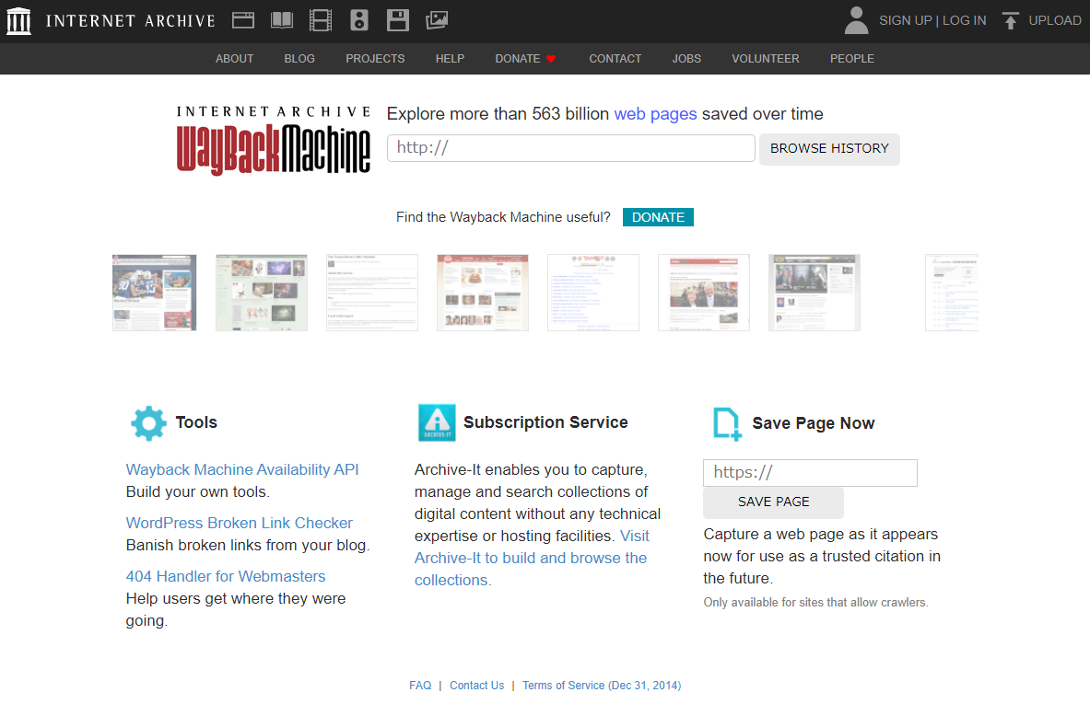Click the Archive-It icon beside Subscription Service
The height and width of the screenshot is (704, 1090).
pos(437,422)
